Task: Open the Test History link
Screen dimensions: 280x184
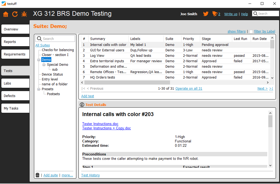Action: tap(90, 175)
